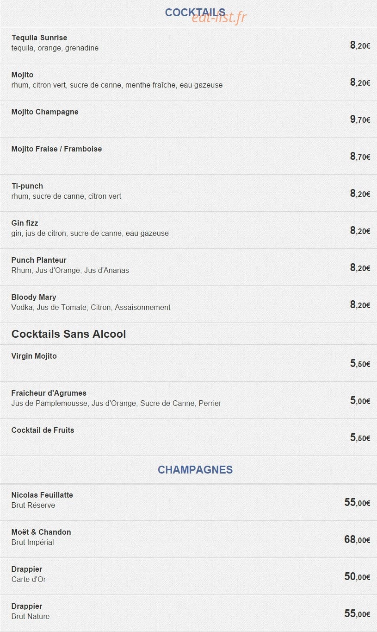This screenshot has height=632, width=377.
Task: Click the 68,00€ Moët price
Action: [x=357, y=539]
